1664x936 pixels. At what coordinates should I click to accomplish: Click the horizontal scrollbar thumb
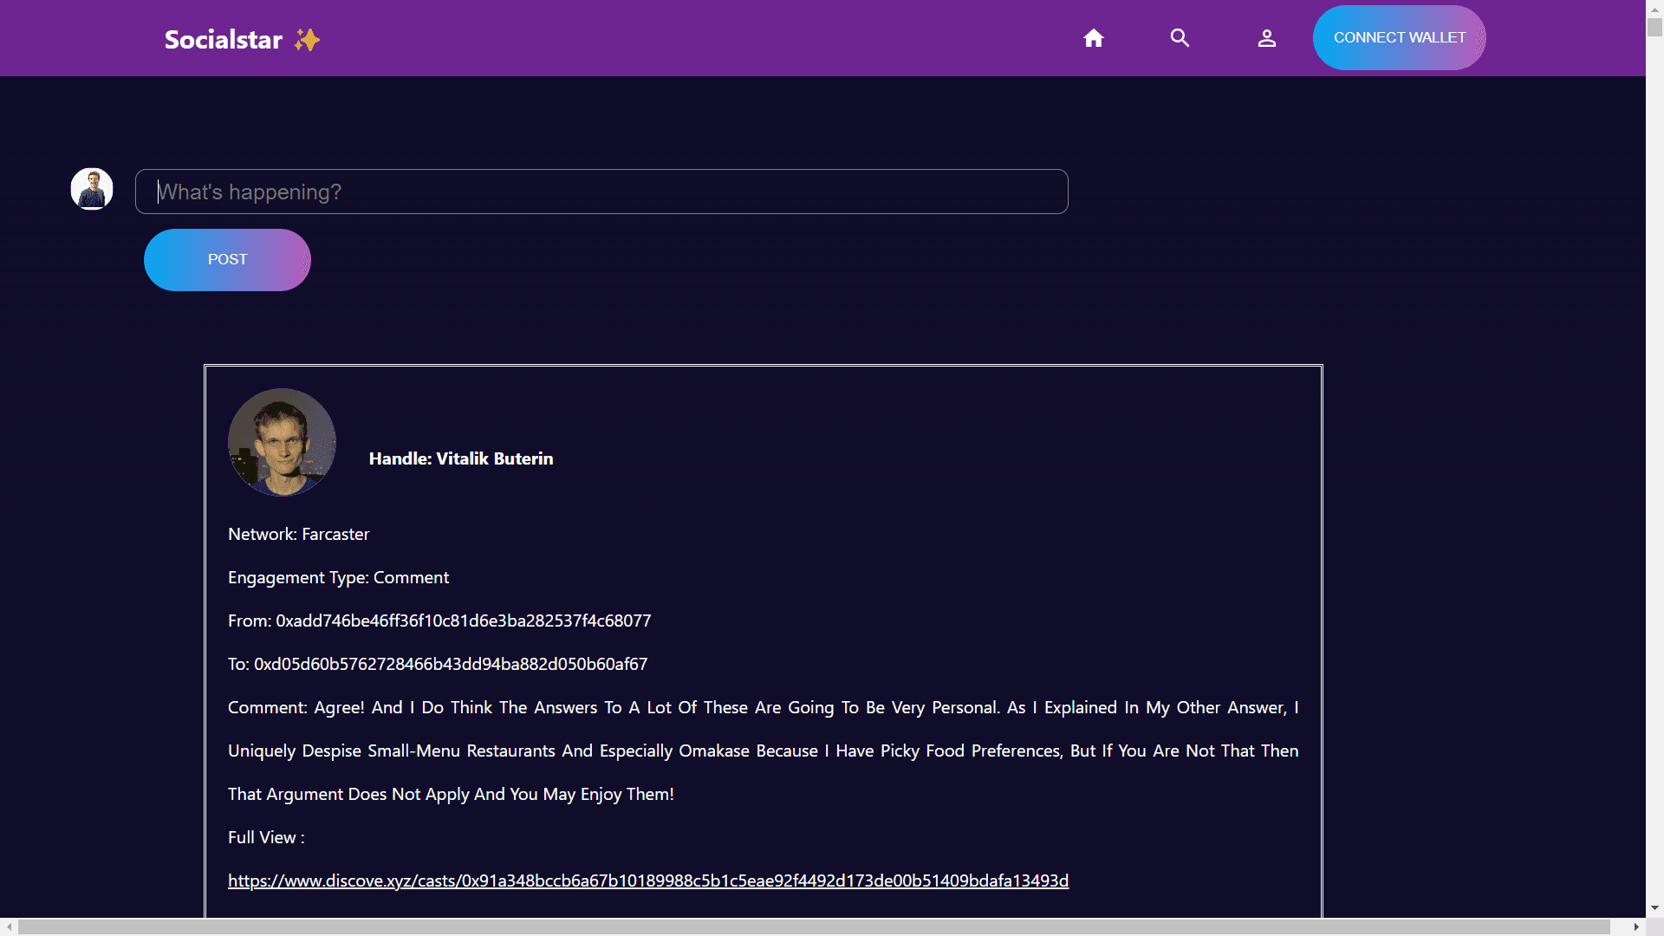814,926
